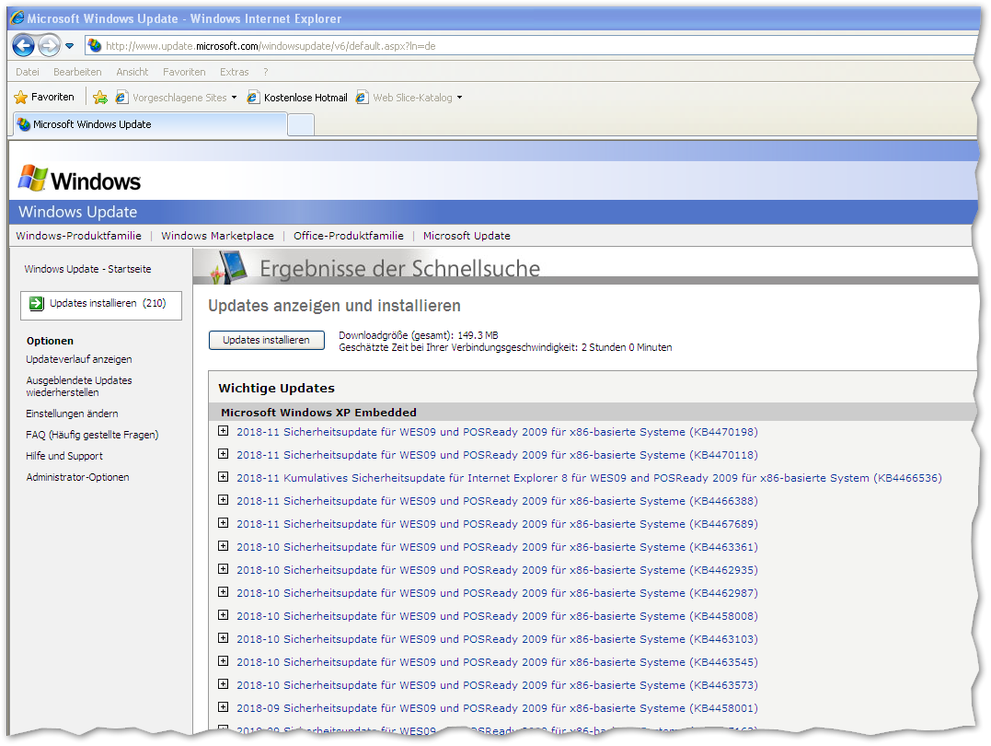Image resolution: width=991 pixels, height=746 pixels.
Task: Click the add-to-favorites bar star icon
Action: (x=100, y=98)
